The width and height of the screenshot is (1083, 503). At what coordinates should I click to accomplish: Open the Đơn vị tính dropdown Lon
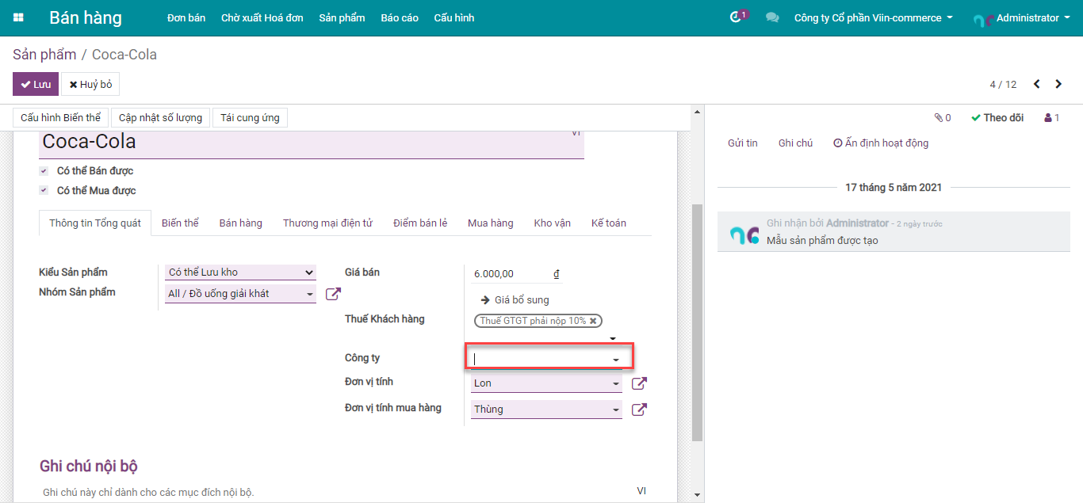(546, 383)
